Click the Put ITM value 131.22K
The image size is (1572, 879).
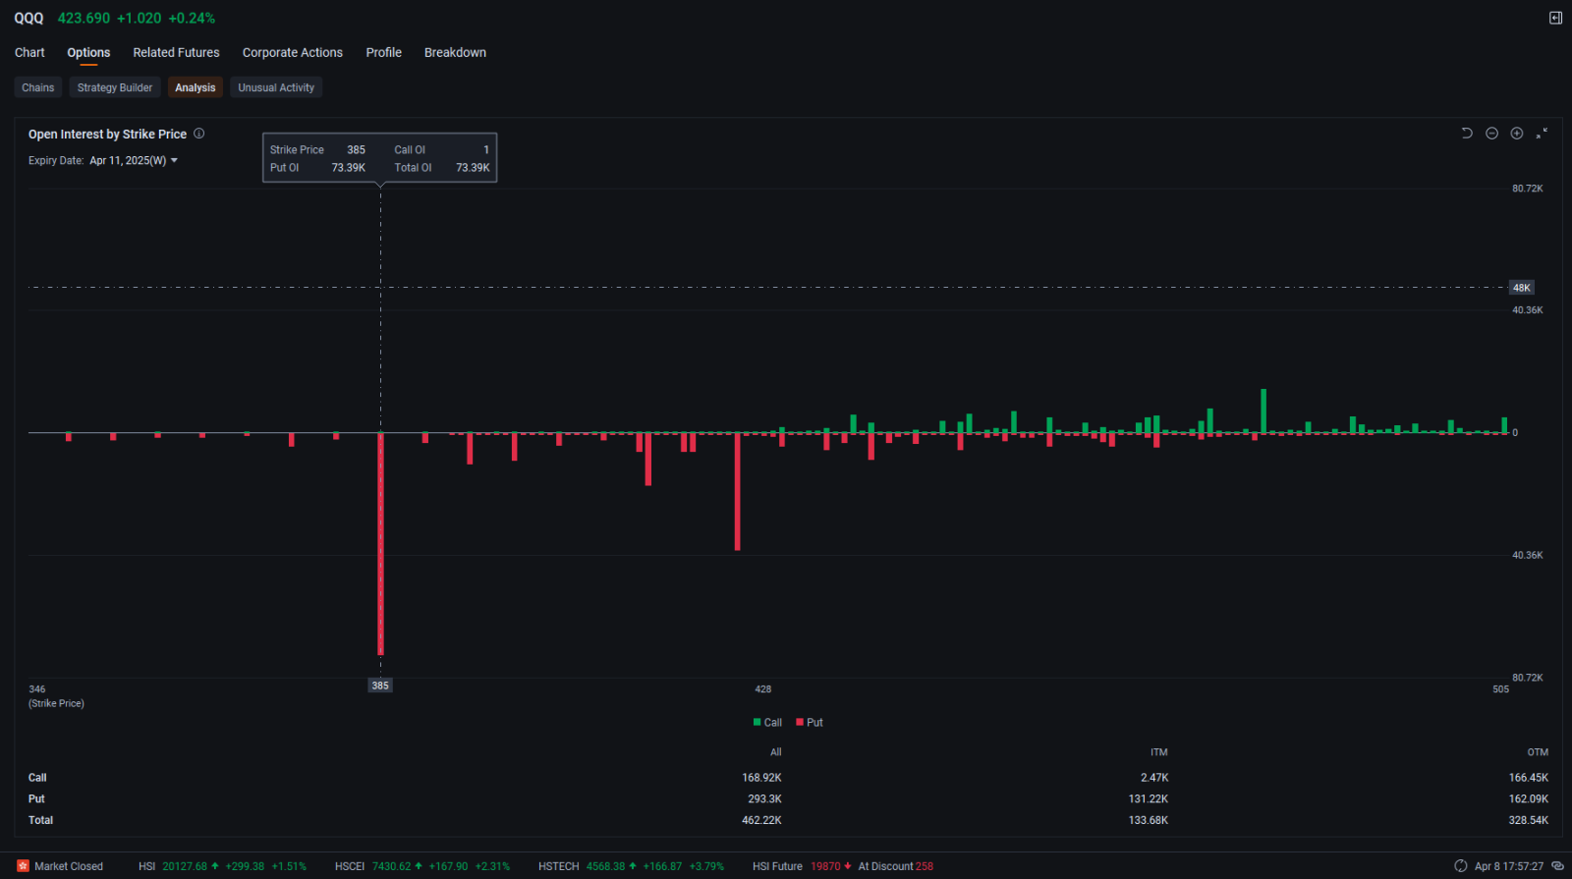point(1149,799)
